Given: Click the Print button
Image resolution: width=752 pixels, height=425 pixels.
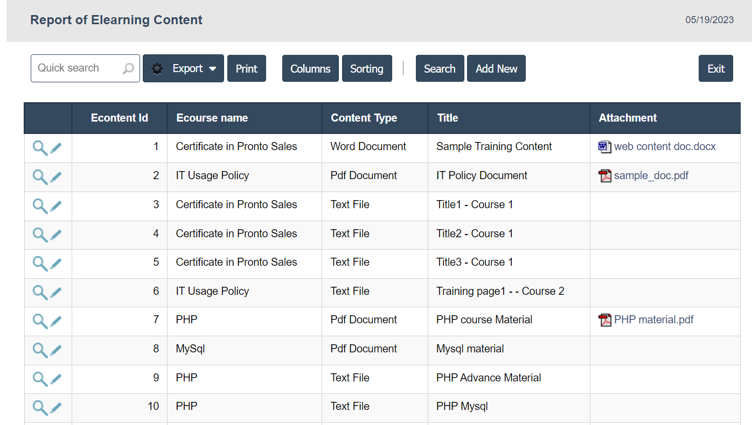Looking at the screenshot, I should [x=247, y=69].
